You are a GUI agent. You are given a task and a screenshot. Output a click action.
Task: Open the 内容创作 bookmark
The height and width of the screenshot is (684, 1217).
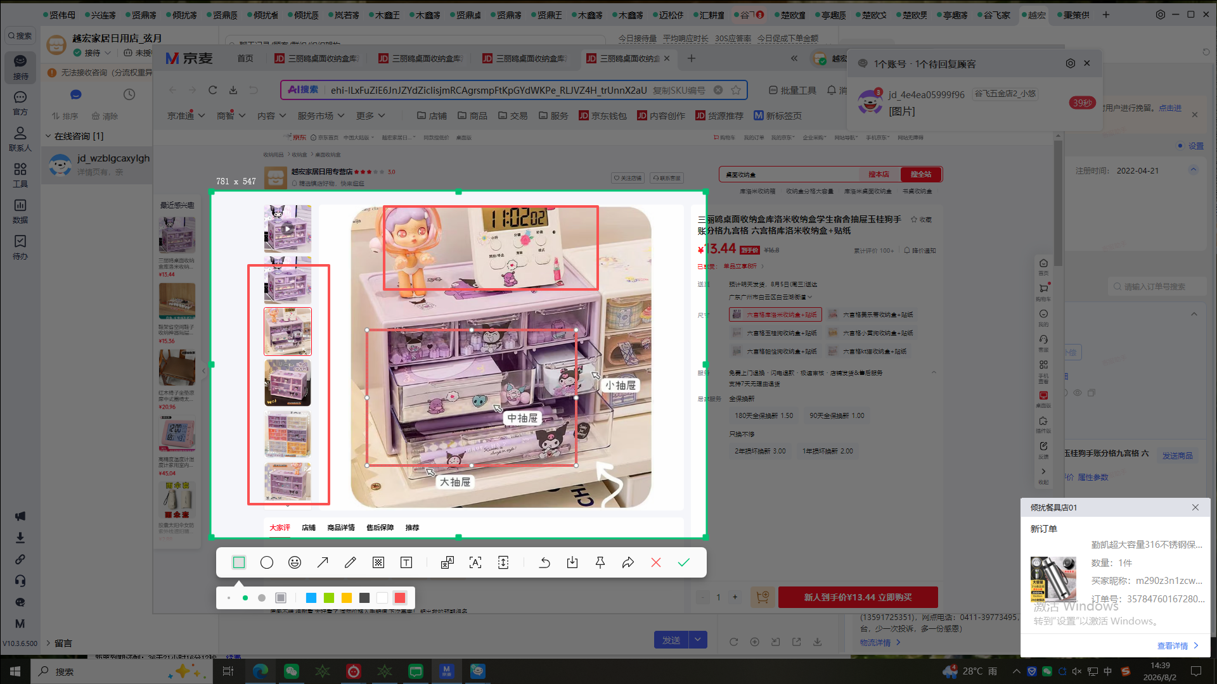[x=661, y=116]
